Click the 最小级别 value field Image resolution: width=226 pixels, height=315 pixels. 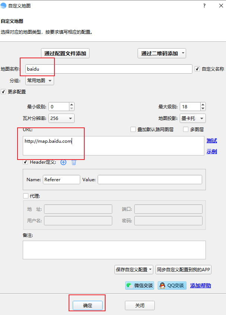(x=59, y=106)
